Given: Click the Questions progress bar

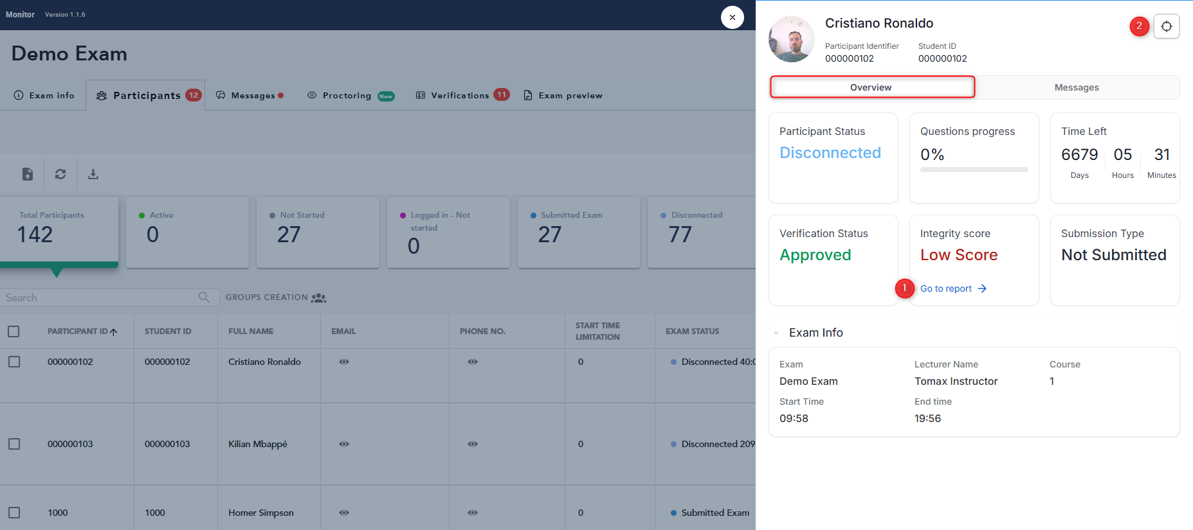Looking at the screenshot, I should click(x=974, y=170).
